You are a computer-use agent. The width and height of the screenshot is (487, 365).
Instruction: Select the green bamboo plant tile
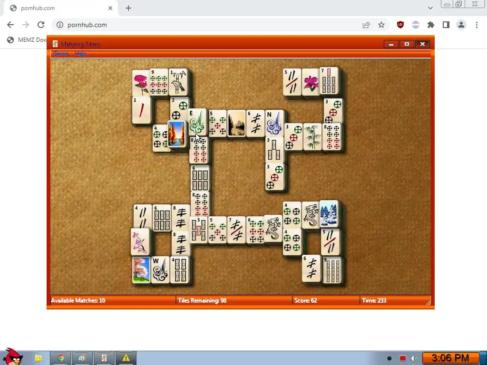coord(312,137)
